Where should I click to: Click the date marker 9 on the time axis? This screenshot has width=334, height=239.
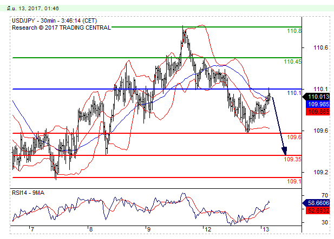(x=148, y=230)
